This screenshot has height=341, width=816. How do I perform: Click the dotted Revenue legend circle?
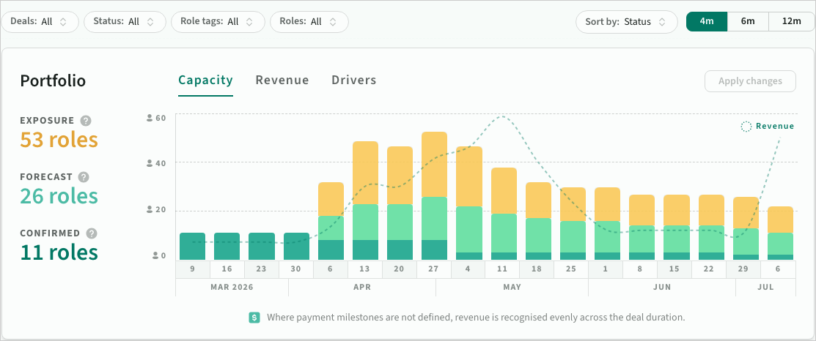pos(746,127)
